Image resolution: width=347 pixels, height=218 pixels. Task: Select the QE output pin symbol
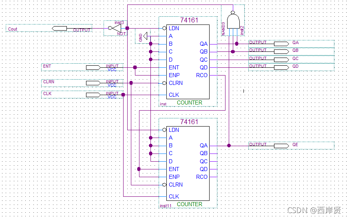(x=281, y=146)
